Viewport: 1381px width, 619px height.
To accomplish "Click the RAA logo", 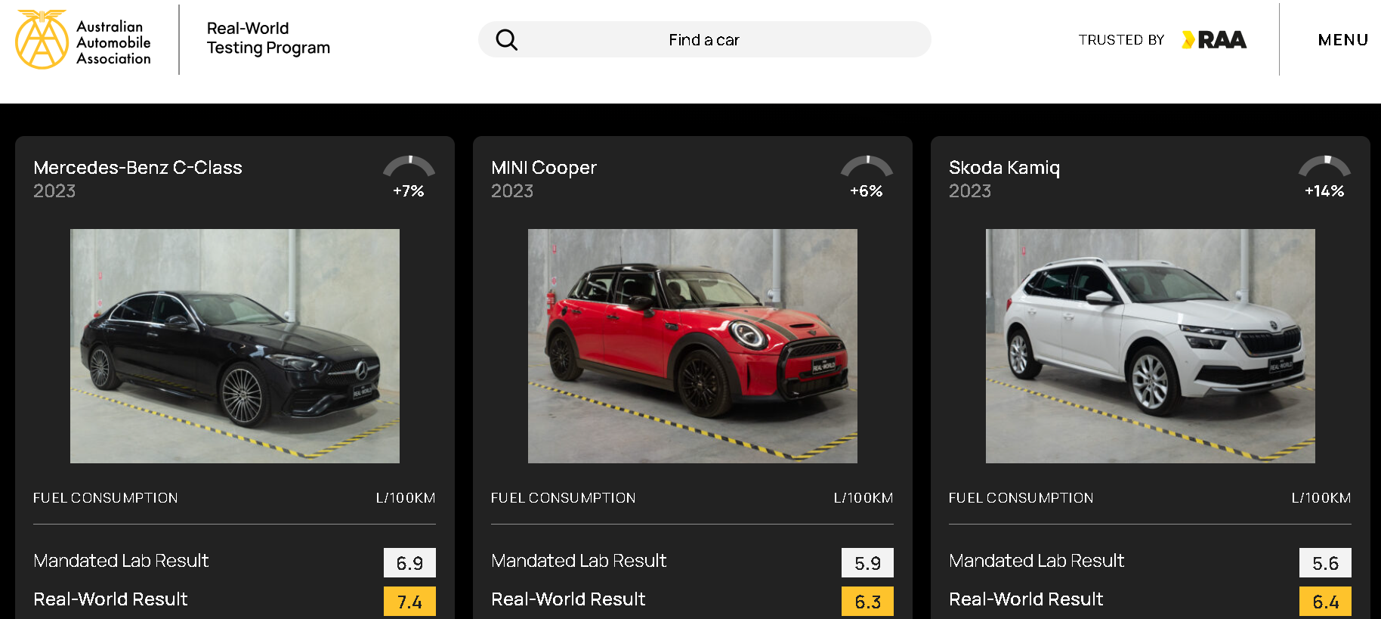I will point(1214,40).
